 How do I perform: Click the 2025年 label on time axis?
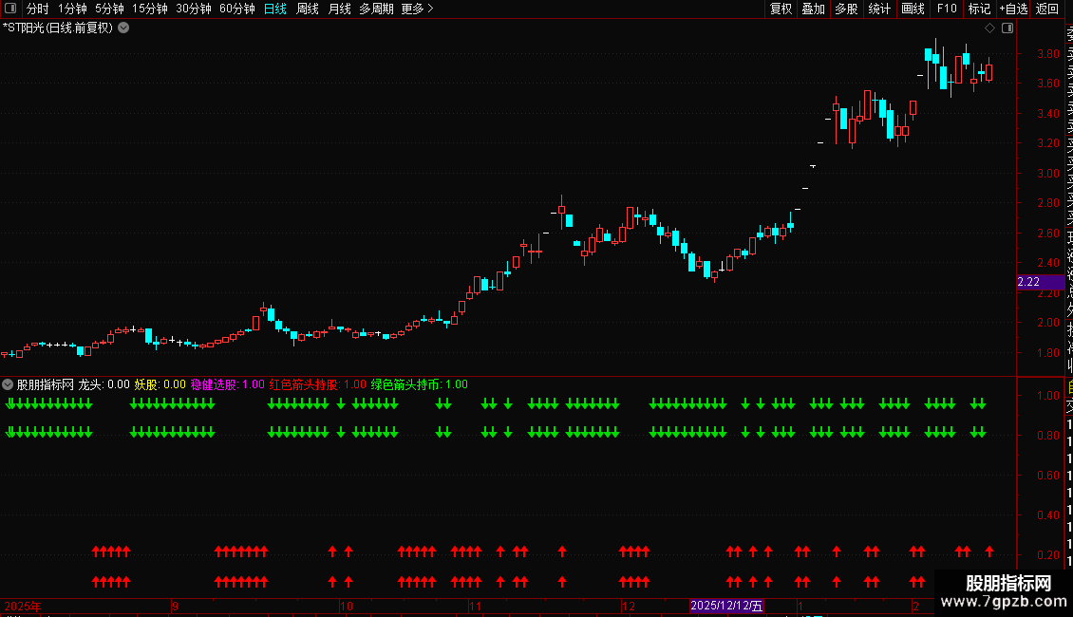pyautogui.click(x=23, y=606)
